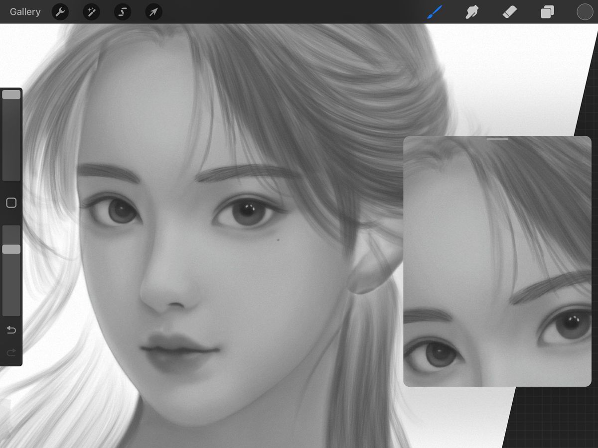Open the Adjustments magic wand menu
The width and height of the screenshot is (598, 448).
tap(91, 12)
